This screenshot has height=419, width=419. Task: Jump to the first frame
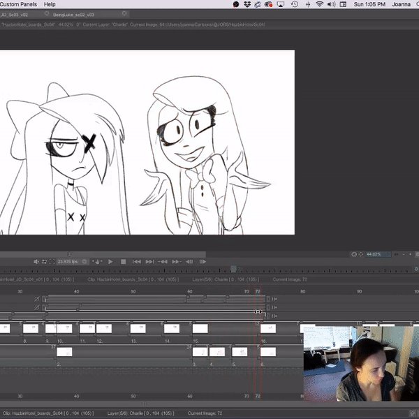(137, 262)
